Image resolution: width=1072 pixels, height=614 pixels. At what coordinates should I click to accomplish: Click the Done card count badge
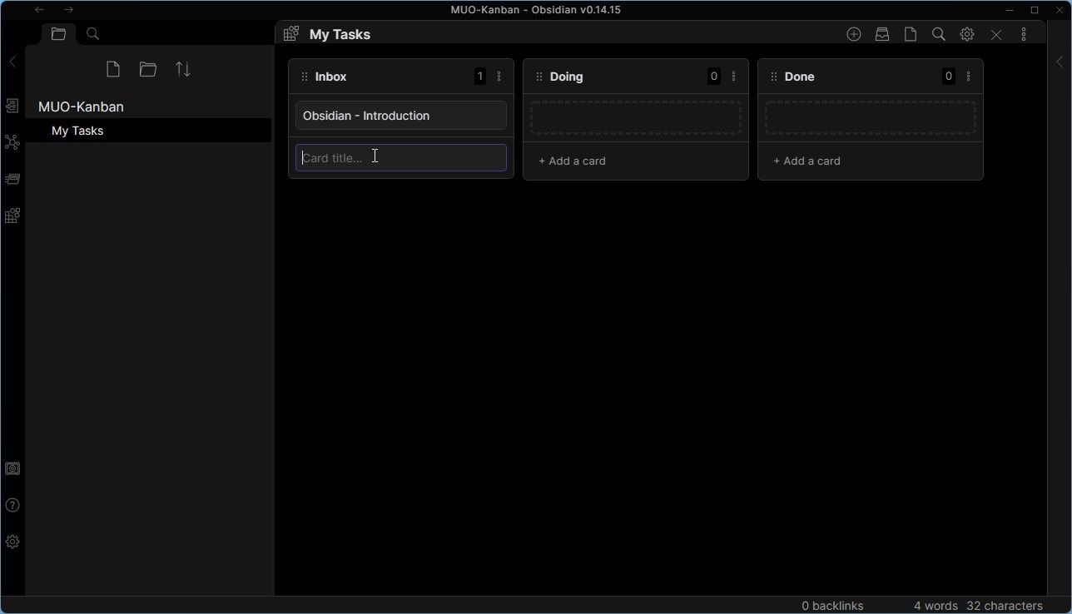coord(949,77)
